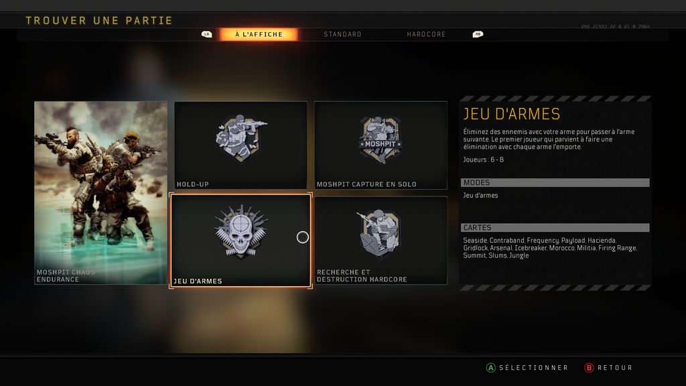
Task: Click the Sélectionner button label
Action: 534,368
